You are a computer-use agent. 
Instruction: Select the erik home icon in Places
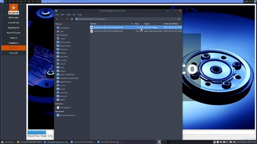(x=58, y=31)
